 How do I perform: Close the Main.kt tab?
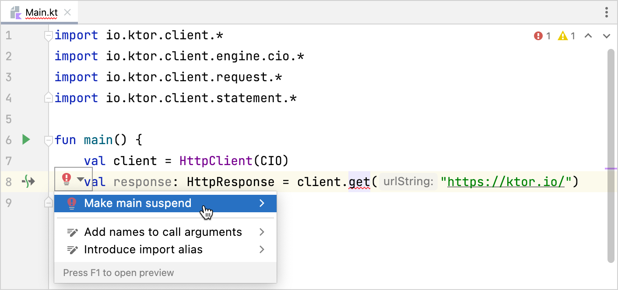[67, 12]
